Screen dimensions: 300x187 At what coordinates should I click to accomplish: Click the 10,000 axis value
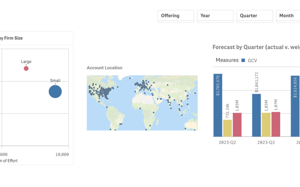tap(62, 154)
